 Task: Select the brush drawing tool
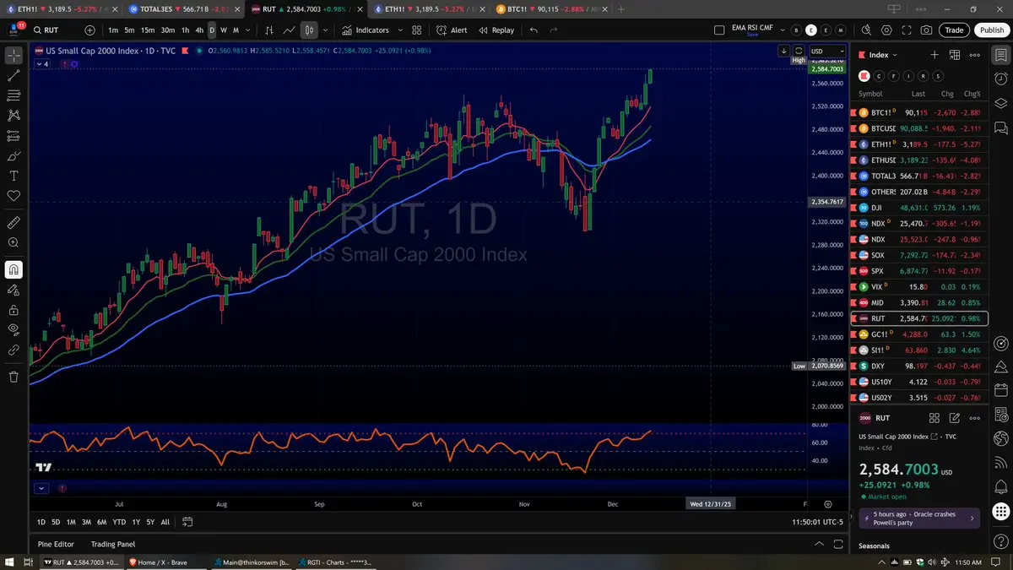click(14, 156)
